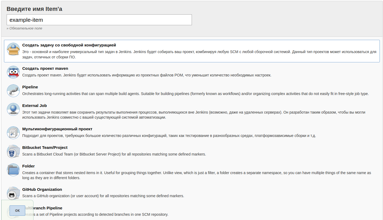Select the Pipeline item type title
Image resolution: width=383 pixels, height=220 pixels.
coord(30,87)
